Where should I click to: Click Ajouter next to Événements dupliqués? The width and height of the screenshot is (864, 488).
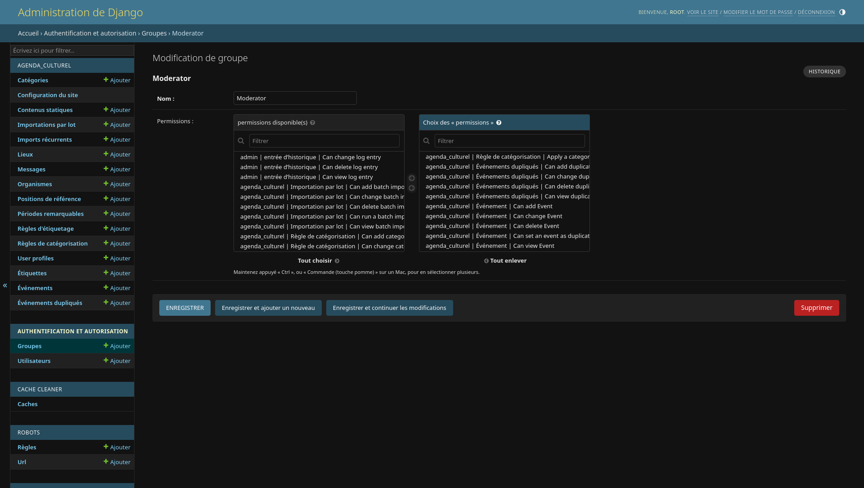pyautogui.click(x=117, y=303)
